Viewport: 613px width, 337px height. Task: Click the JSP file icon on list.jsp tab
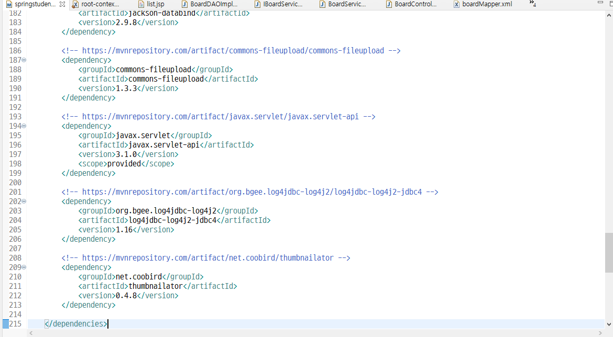point(141,5)
